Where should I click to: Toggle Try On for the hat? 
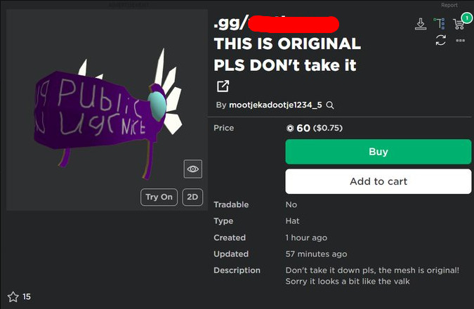click(x=159, y=197)
